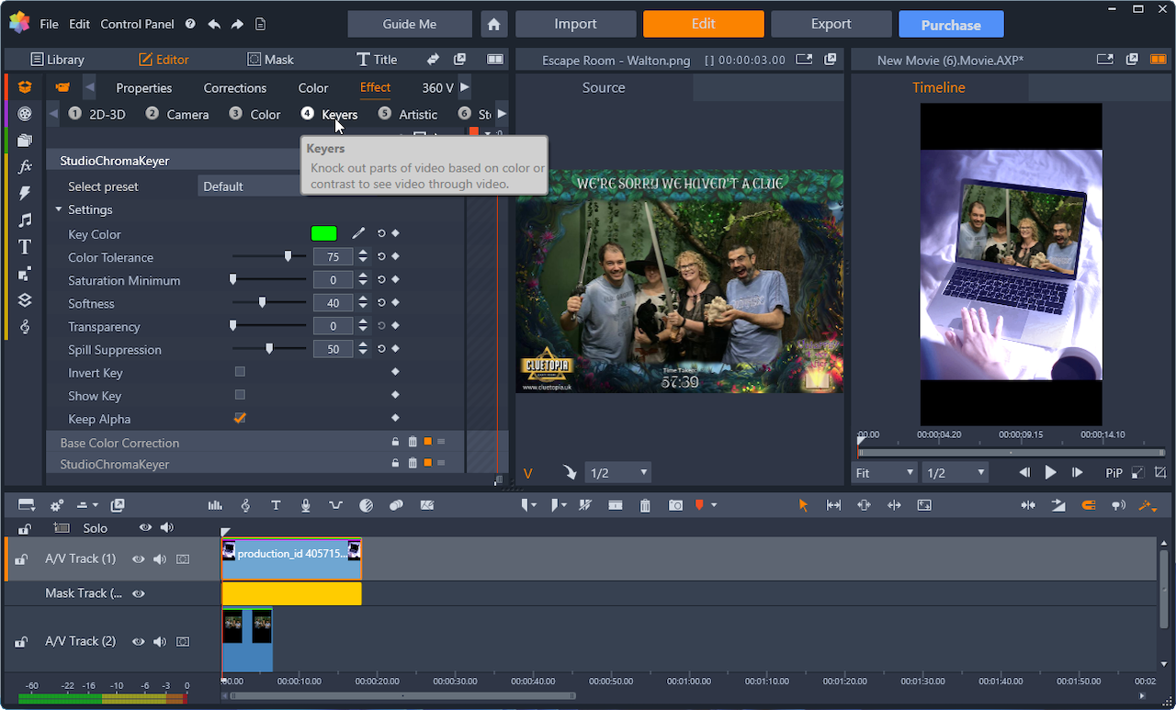Click the Export button at the top
Viewport: 1176px width, 710px height.
click(831, 23)
